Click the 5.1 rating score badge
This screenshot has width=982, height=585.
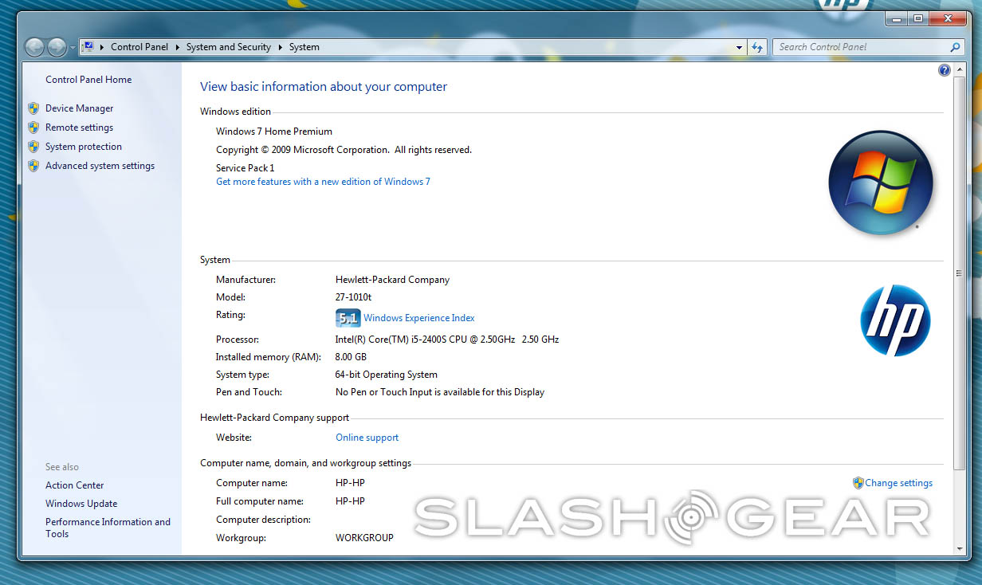pyautogui.click(x=348, y=318)
